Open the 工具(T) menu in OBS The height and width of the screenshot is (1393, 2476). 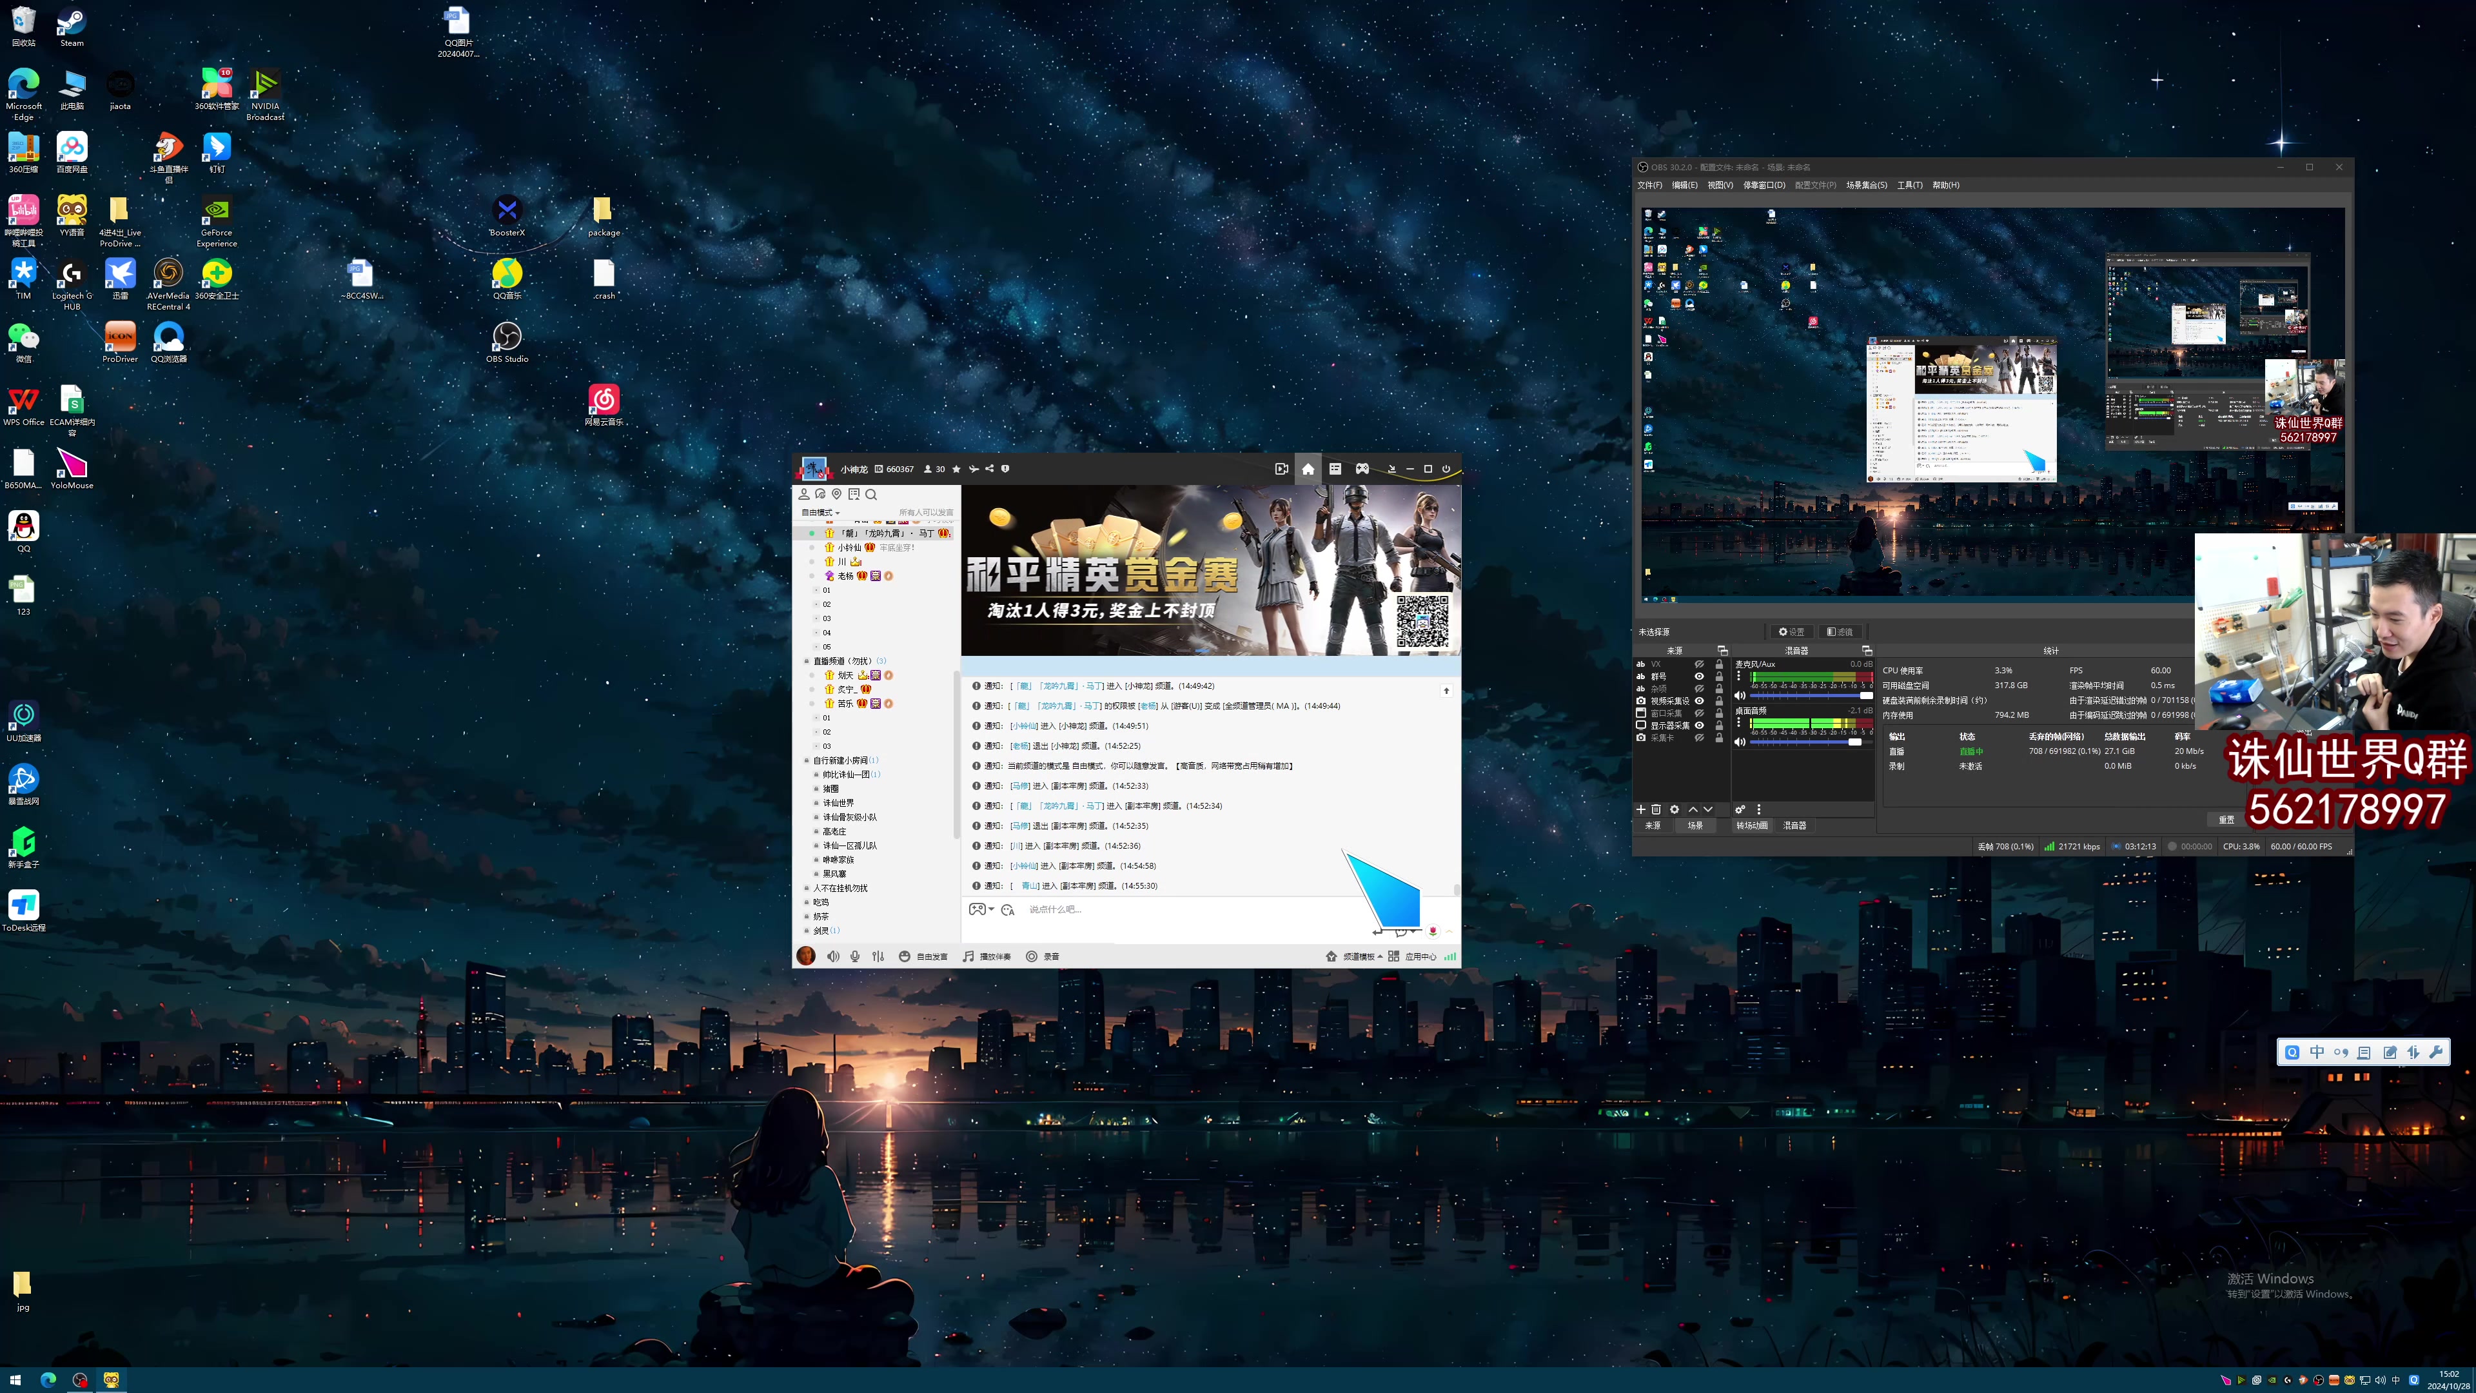click(x=1909, y=186)
